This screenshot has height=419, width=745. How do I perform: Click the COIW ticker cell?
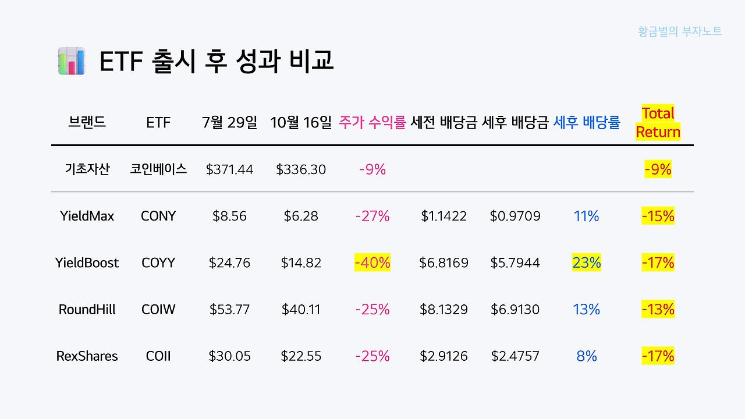(x=158, y=310)
